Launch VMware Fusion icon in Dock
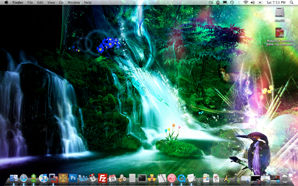Screen dimensions: 298x186 click(53, 178)
